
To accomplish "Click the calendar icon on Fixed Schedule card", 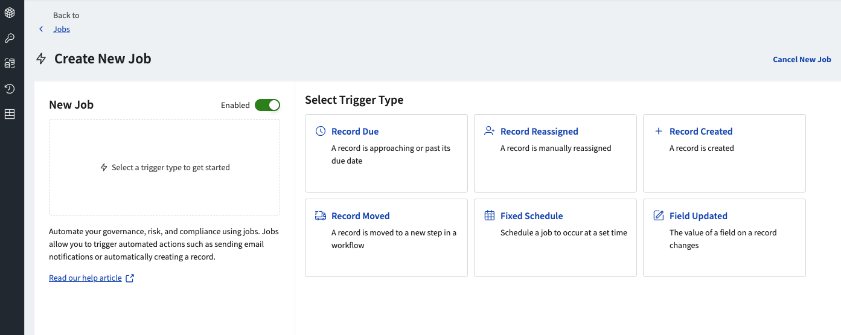I will click(x=490, y=216).
